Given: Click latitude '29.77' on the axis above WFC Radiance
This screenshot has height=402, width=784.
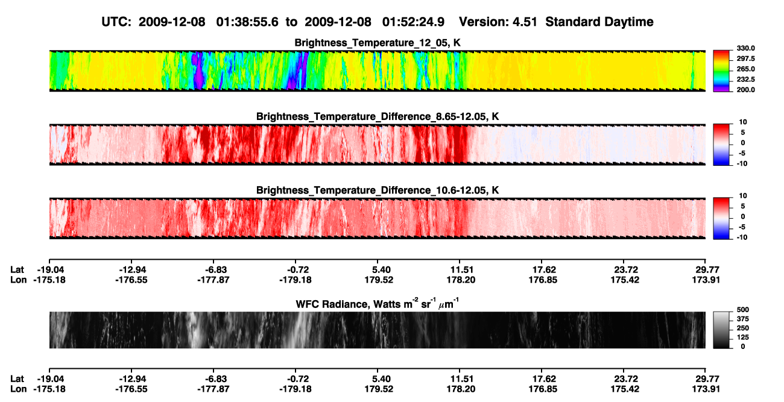Looking at the screenshot, I should [706, 269].
